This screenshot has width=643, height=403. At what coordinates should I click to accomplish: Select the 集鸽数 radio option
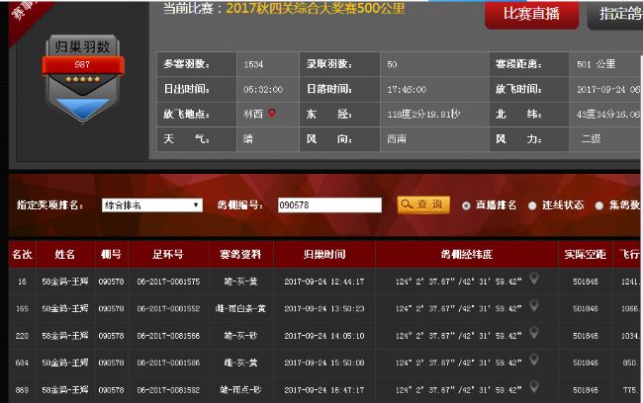coord(598,205)
